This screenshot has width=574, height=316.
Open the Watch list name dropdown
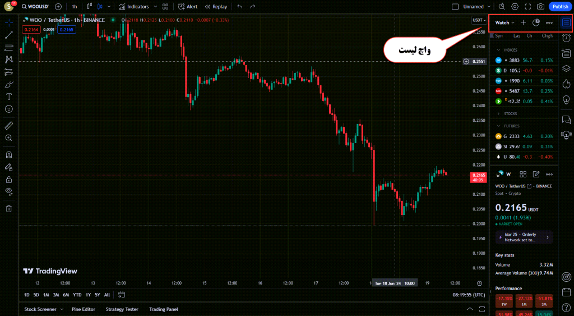505,22
